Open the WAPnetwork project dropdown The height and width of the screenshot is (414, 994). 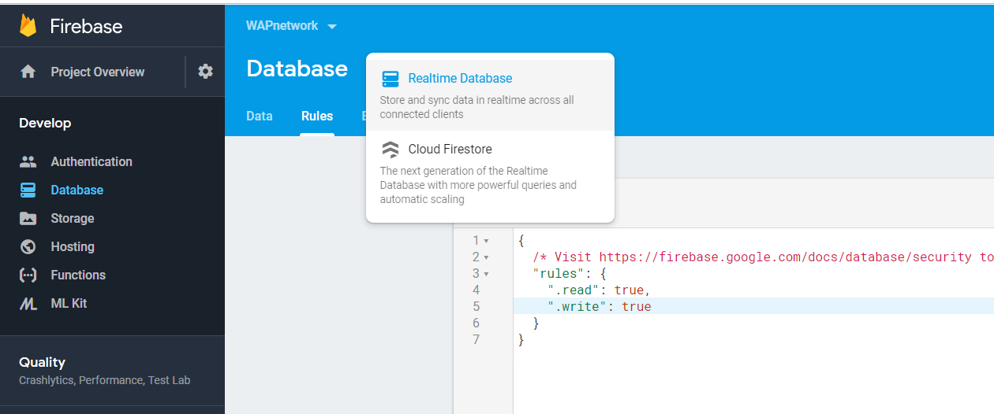click(x=291, y=26)
